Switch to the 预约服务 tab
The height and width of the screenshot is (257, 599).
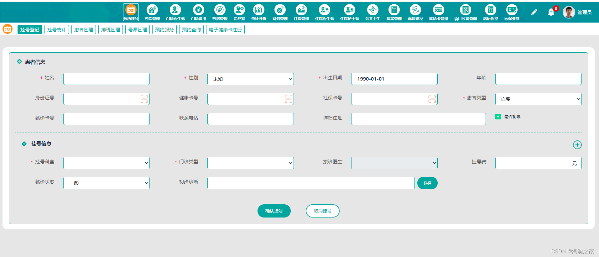[164, 29]
